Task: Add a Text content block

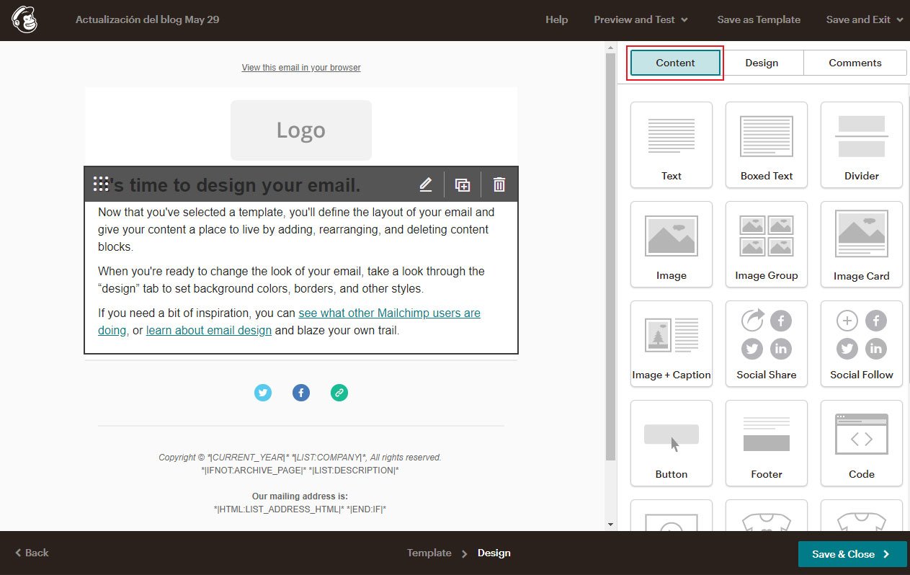Action: pos(672,145)
